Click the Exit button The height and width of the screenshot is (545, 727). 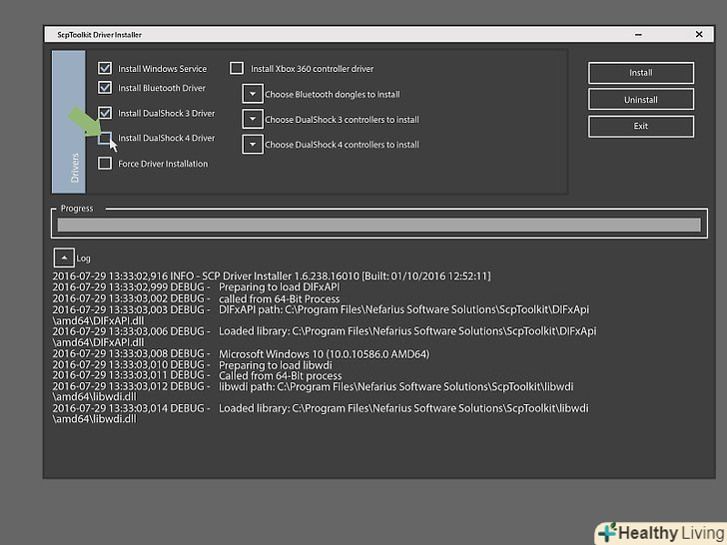pyautogui.click(x=641, y=126)
